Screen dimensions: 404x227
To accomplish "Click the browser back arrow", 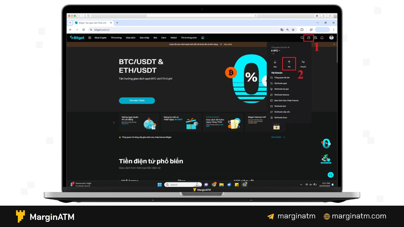I will (x=70, y=30).
